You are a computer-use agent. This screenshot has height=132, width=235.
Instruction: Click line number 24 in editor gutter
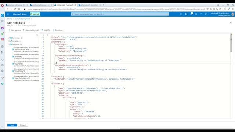click(43, 88)
